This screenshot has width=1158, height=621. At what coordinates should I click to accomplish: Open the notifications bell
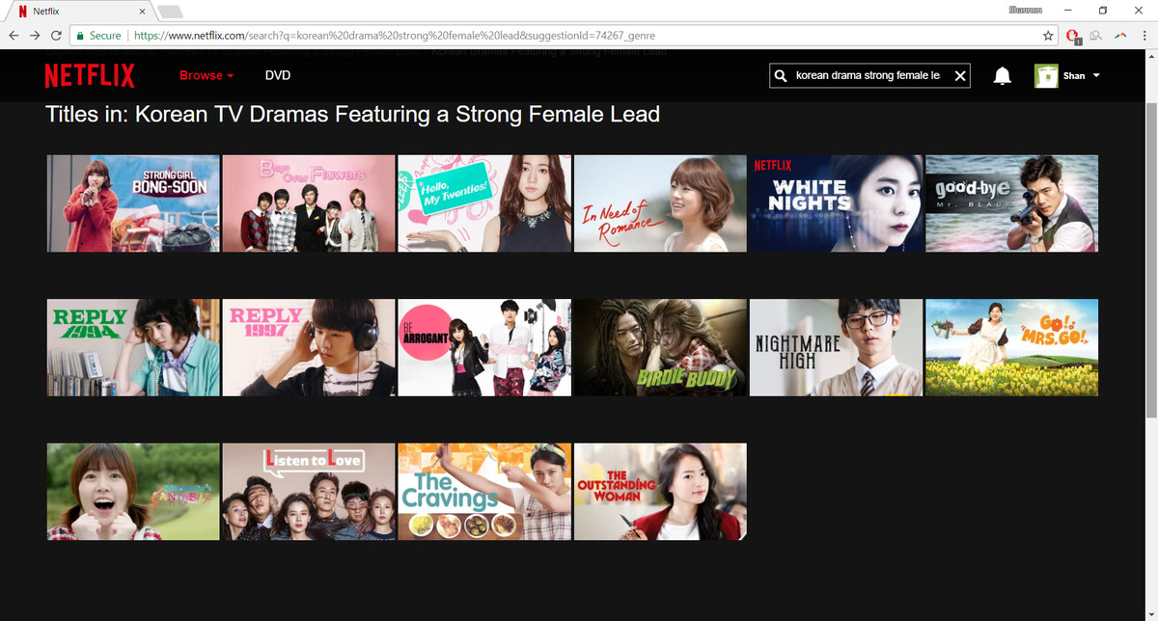pos(1003,75)
